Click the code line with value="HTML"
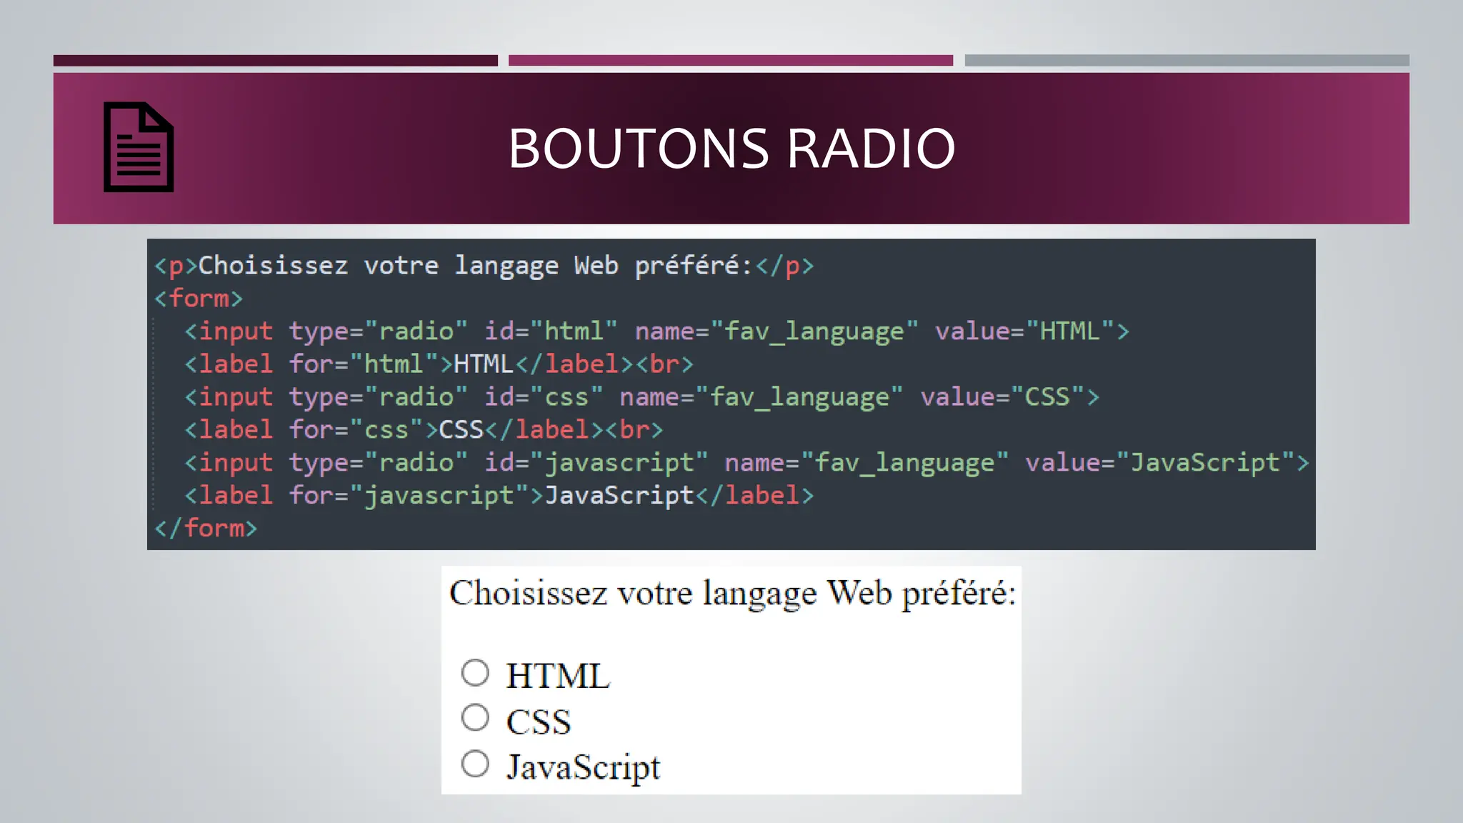Image resolution: width=1463 pixels, height=823 pixels. (656, 331)
